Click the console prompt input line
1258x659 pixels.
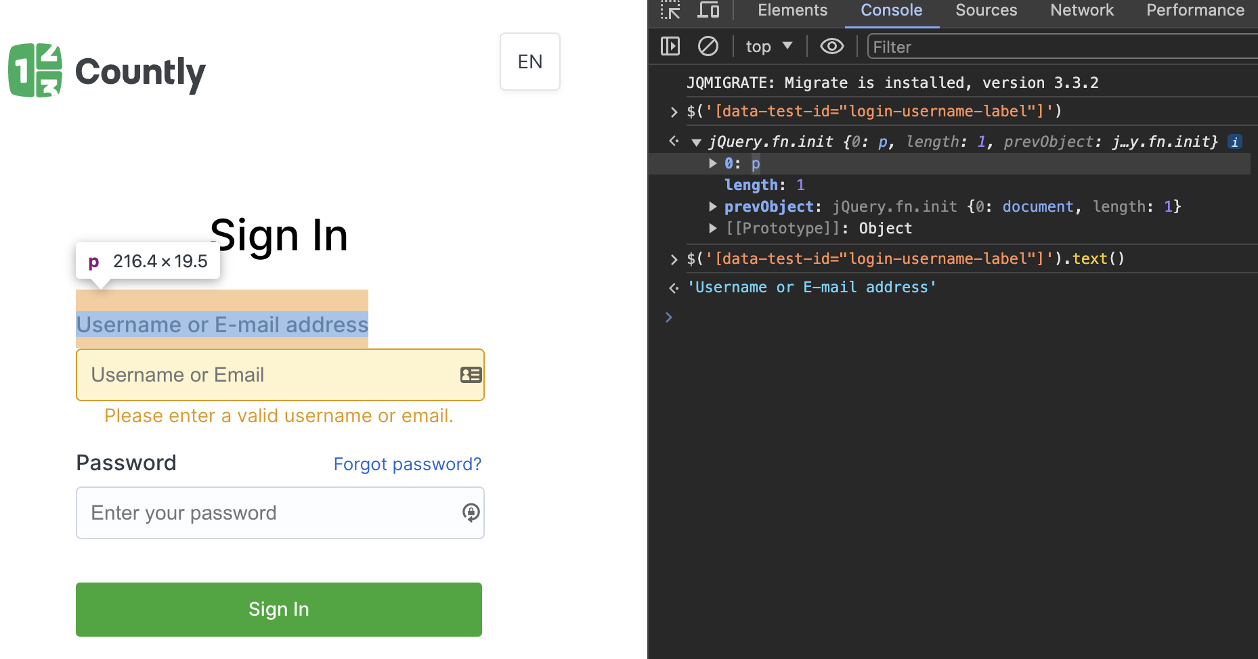coord(968,317)
